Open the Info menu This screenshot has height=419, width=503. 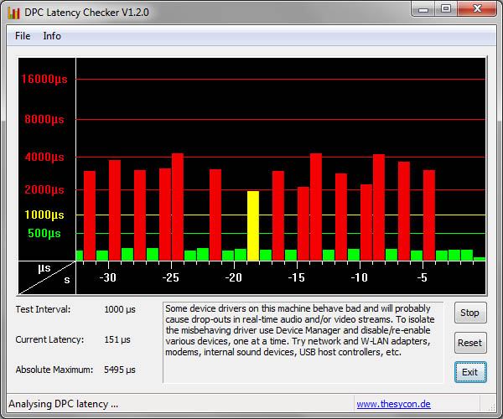[x=52, y=36]
